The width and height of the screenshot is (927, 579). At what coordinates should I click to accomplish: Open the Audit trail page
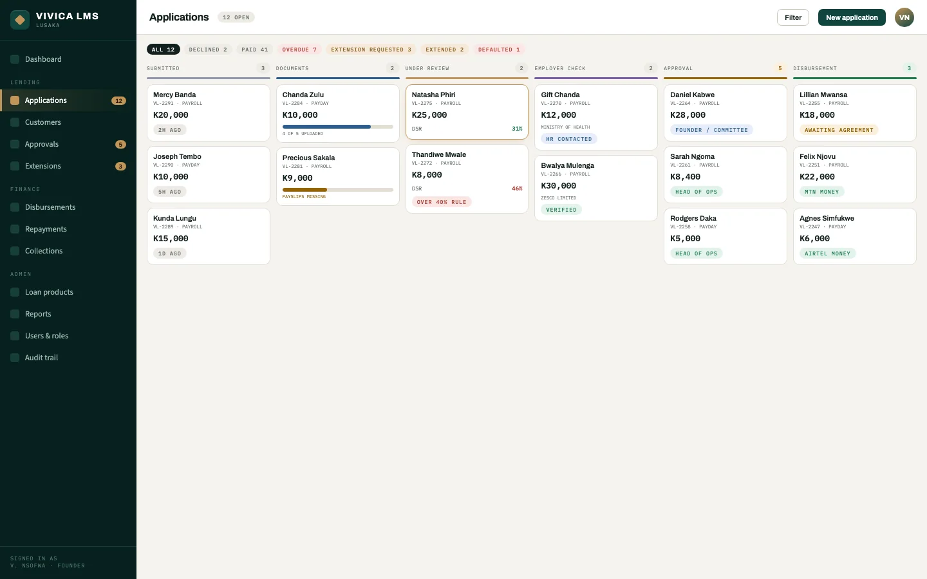click(x=68, y=358)
